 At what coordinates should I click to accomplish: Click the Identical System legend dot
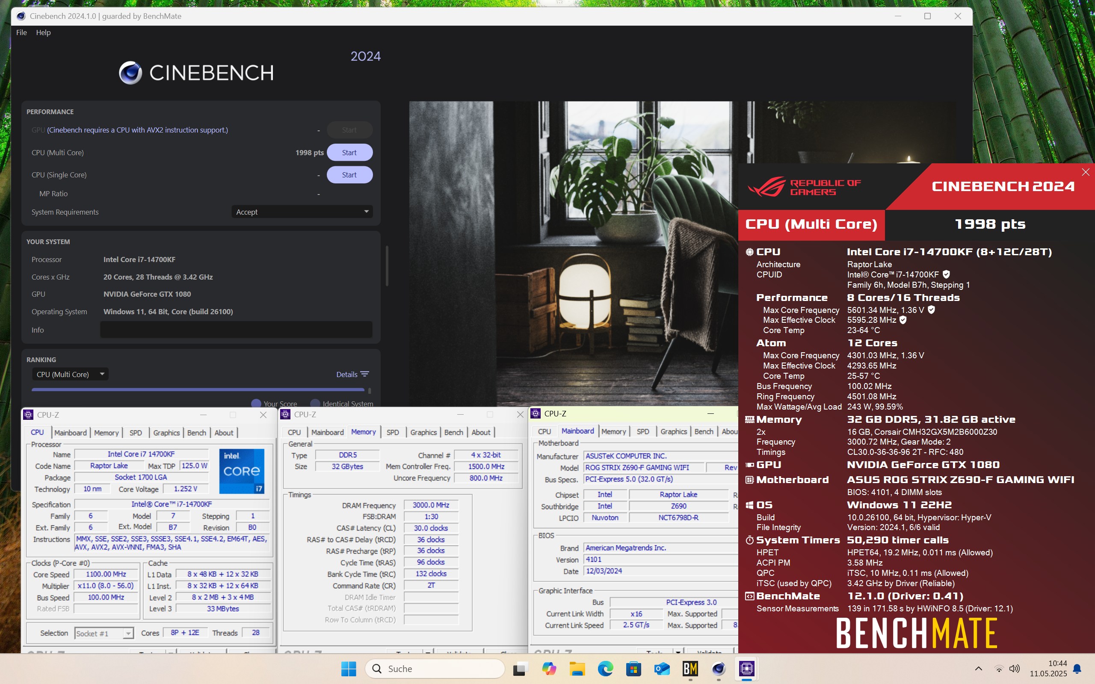pos(315,404)
